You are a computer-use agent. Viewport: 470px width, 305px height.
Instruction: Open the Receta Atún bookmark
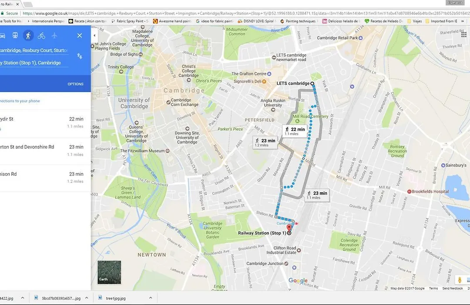[87, 21]
